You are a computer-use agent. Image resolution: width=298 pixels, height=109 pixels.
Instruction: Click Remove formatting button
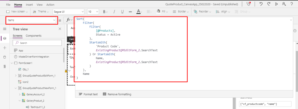pyautogui.click(x=117, y=94)
